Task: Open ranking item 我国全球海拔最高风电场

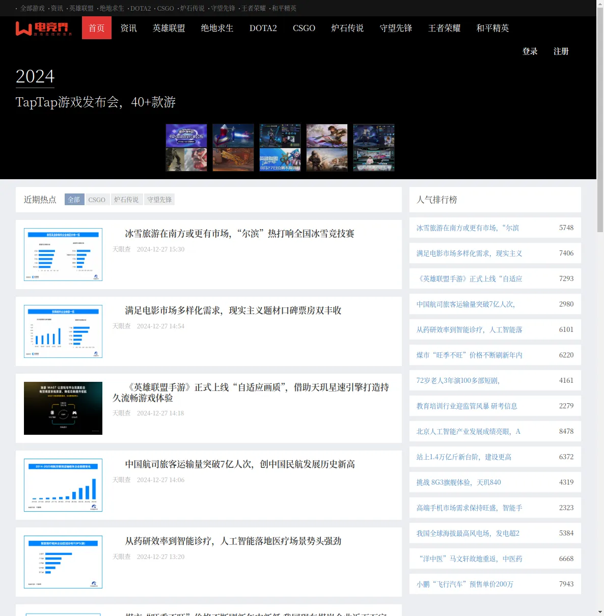Action: [468, 533]
